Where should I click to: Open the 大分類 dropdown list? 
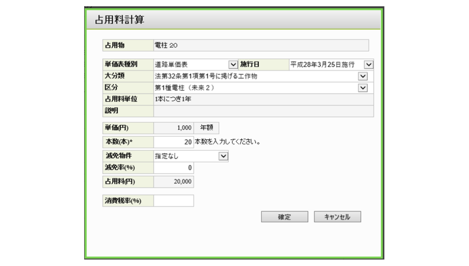point(363,76)
